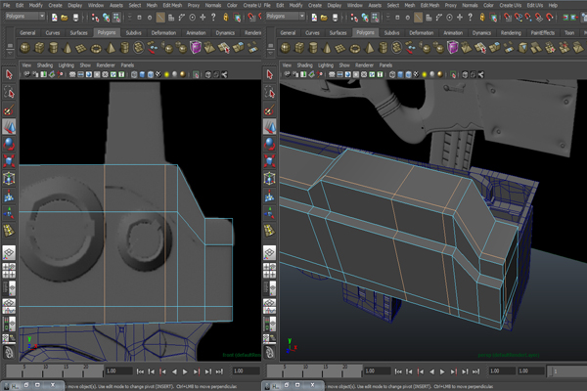Click the purple cube icon in right window shelf
Image resolution: width=587 pixels, height=391 pixels.
(453, 48)
